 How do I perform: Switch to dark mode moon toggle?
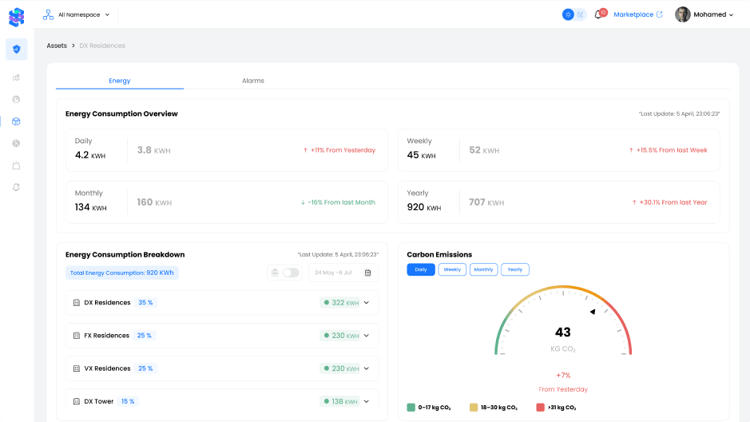581,14
